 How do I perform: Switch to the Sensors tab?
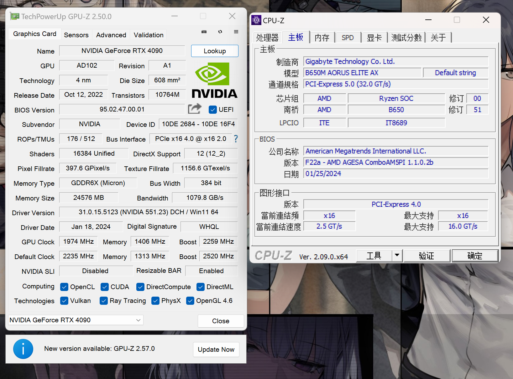click(76, 35)
